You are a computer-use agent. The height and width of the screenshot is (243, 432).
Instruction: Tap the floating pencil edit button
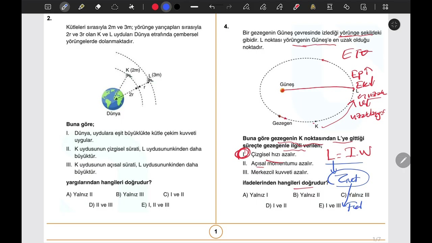click(x=403, y=160)
